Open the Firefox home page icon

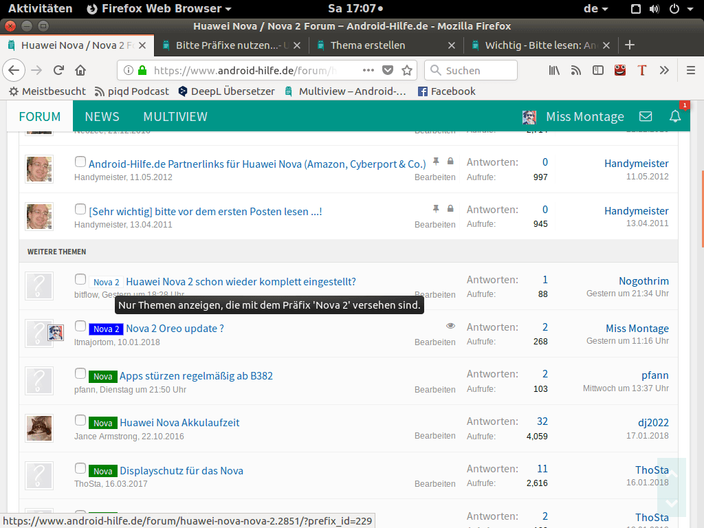[80, 71]
